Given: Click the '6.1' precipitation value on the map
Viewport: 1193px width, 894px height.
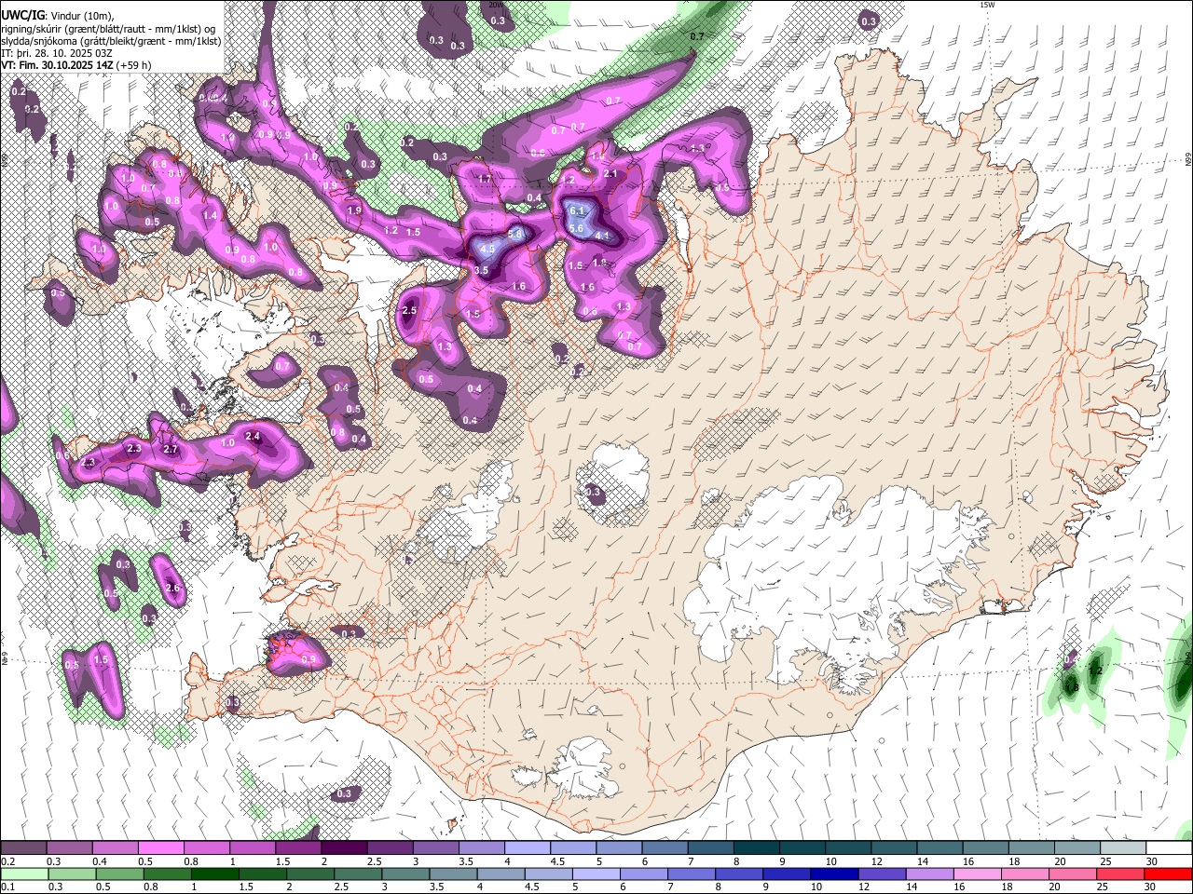Looking at the screenshot, I should [576, 211].
